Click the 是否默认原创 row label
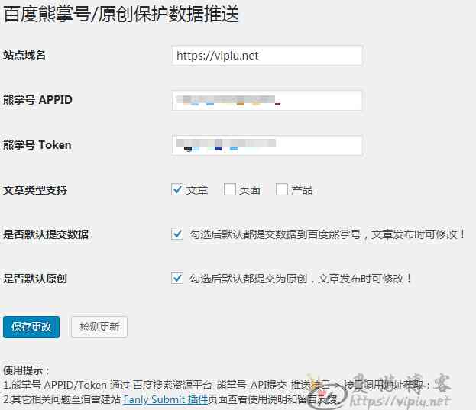The height and width of the screenshot is (410, 476). pyautogui.click(x=35, y=279)
